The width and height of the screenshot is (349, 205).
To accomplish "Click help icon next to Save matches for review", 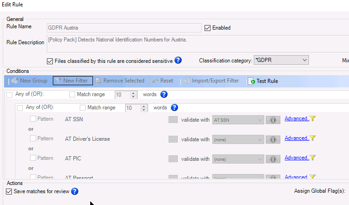I will click(75, 192).
